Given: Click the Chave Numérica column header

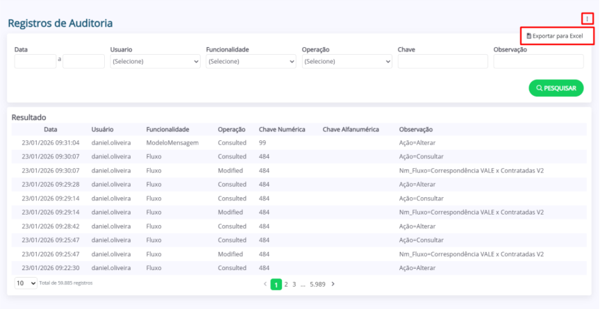Looking at the screenshot, I should pyautogui.click(x=282, y=129).
